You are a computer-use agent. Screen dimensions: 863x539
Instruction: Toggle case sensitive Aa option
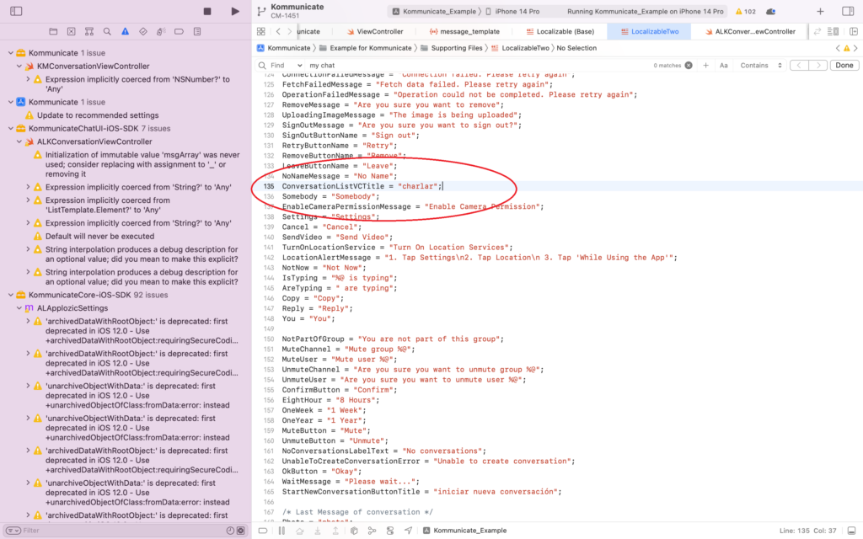pos(724,65)
